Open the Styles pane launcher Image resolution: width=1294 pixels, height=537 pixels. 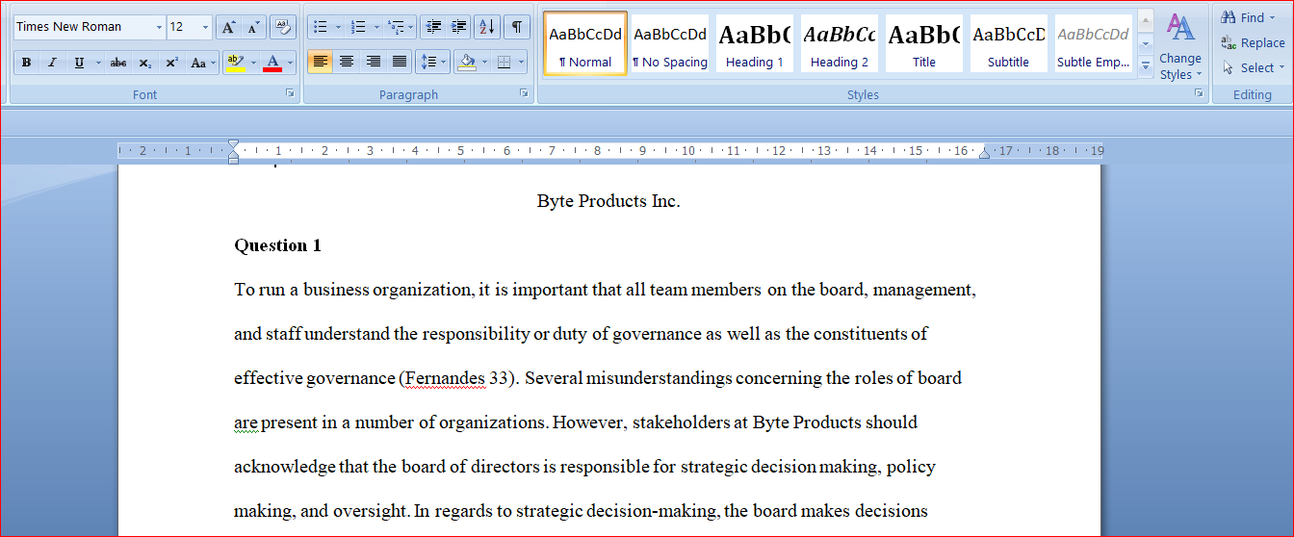tap(1199, 93)
